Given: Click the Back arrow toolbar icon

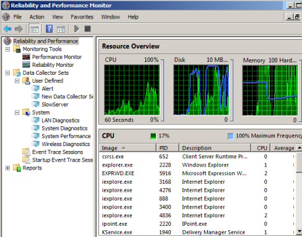Looking at the screenshot, I should 7,29.
